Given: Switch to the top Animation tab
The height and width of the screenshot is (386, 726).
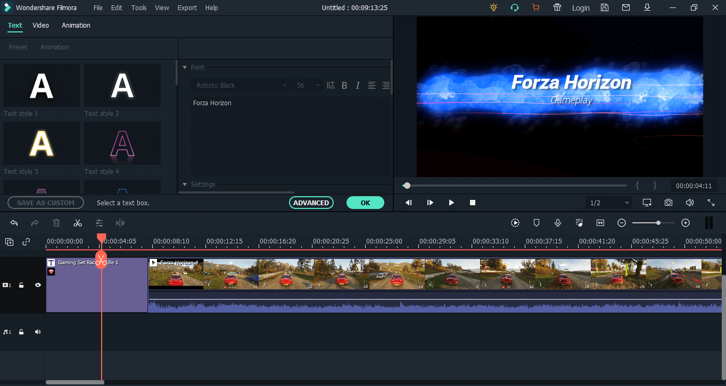Looking at the screenshot, I should tap(76, 25).
